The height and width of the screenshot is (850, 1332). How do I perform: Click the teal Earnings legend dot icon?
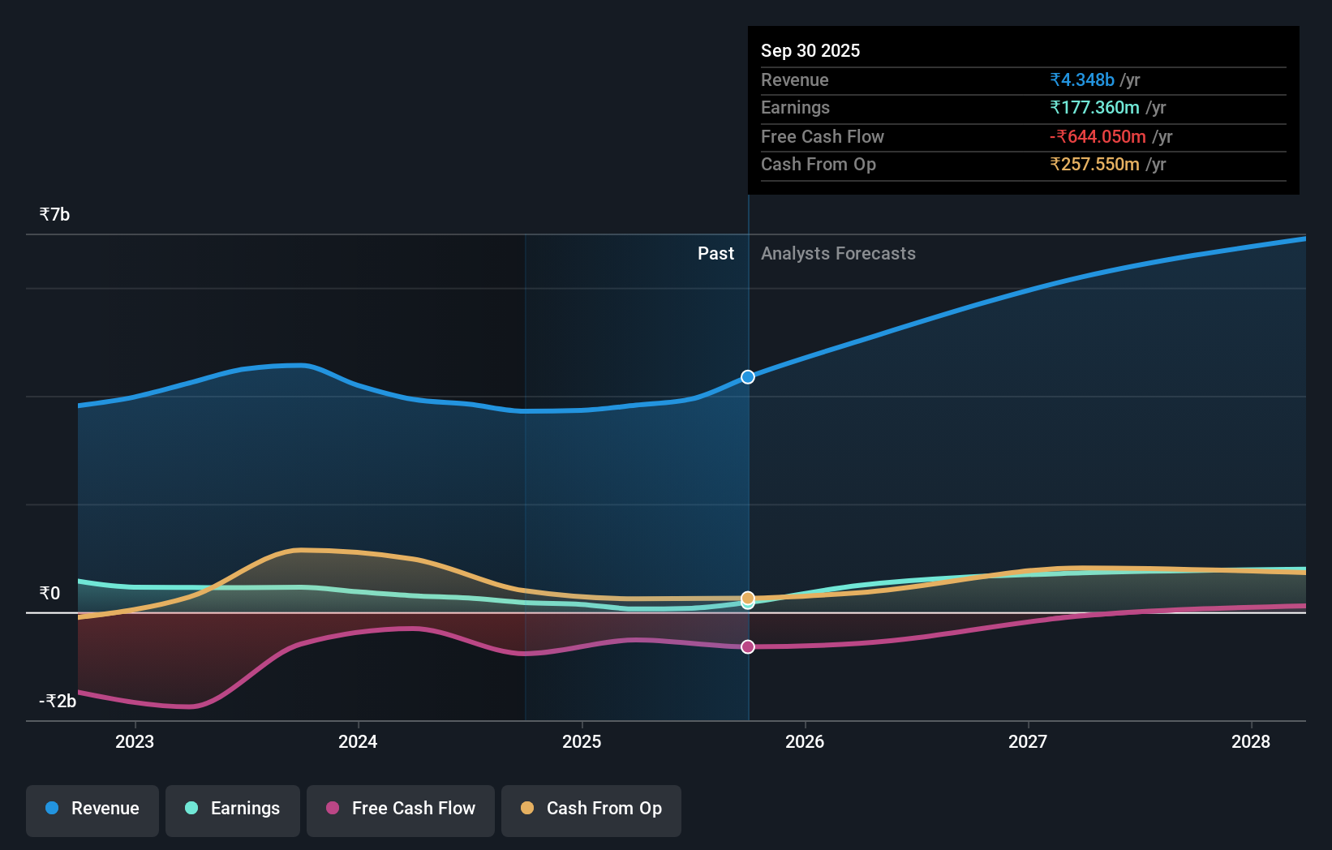191,809
